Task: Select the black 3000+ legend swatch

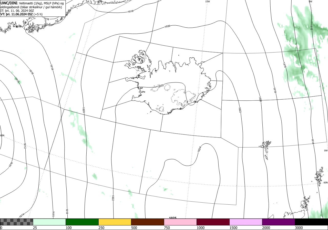Action: click(311, 222)
